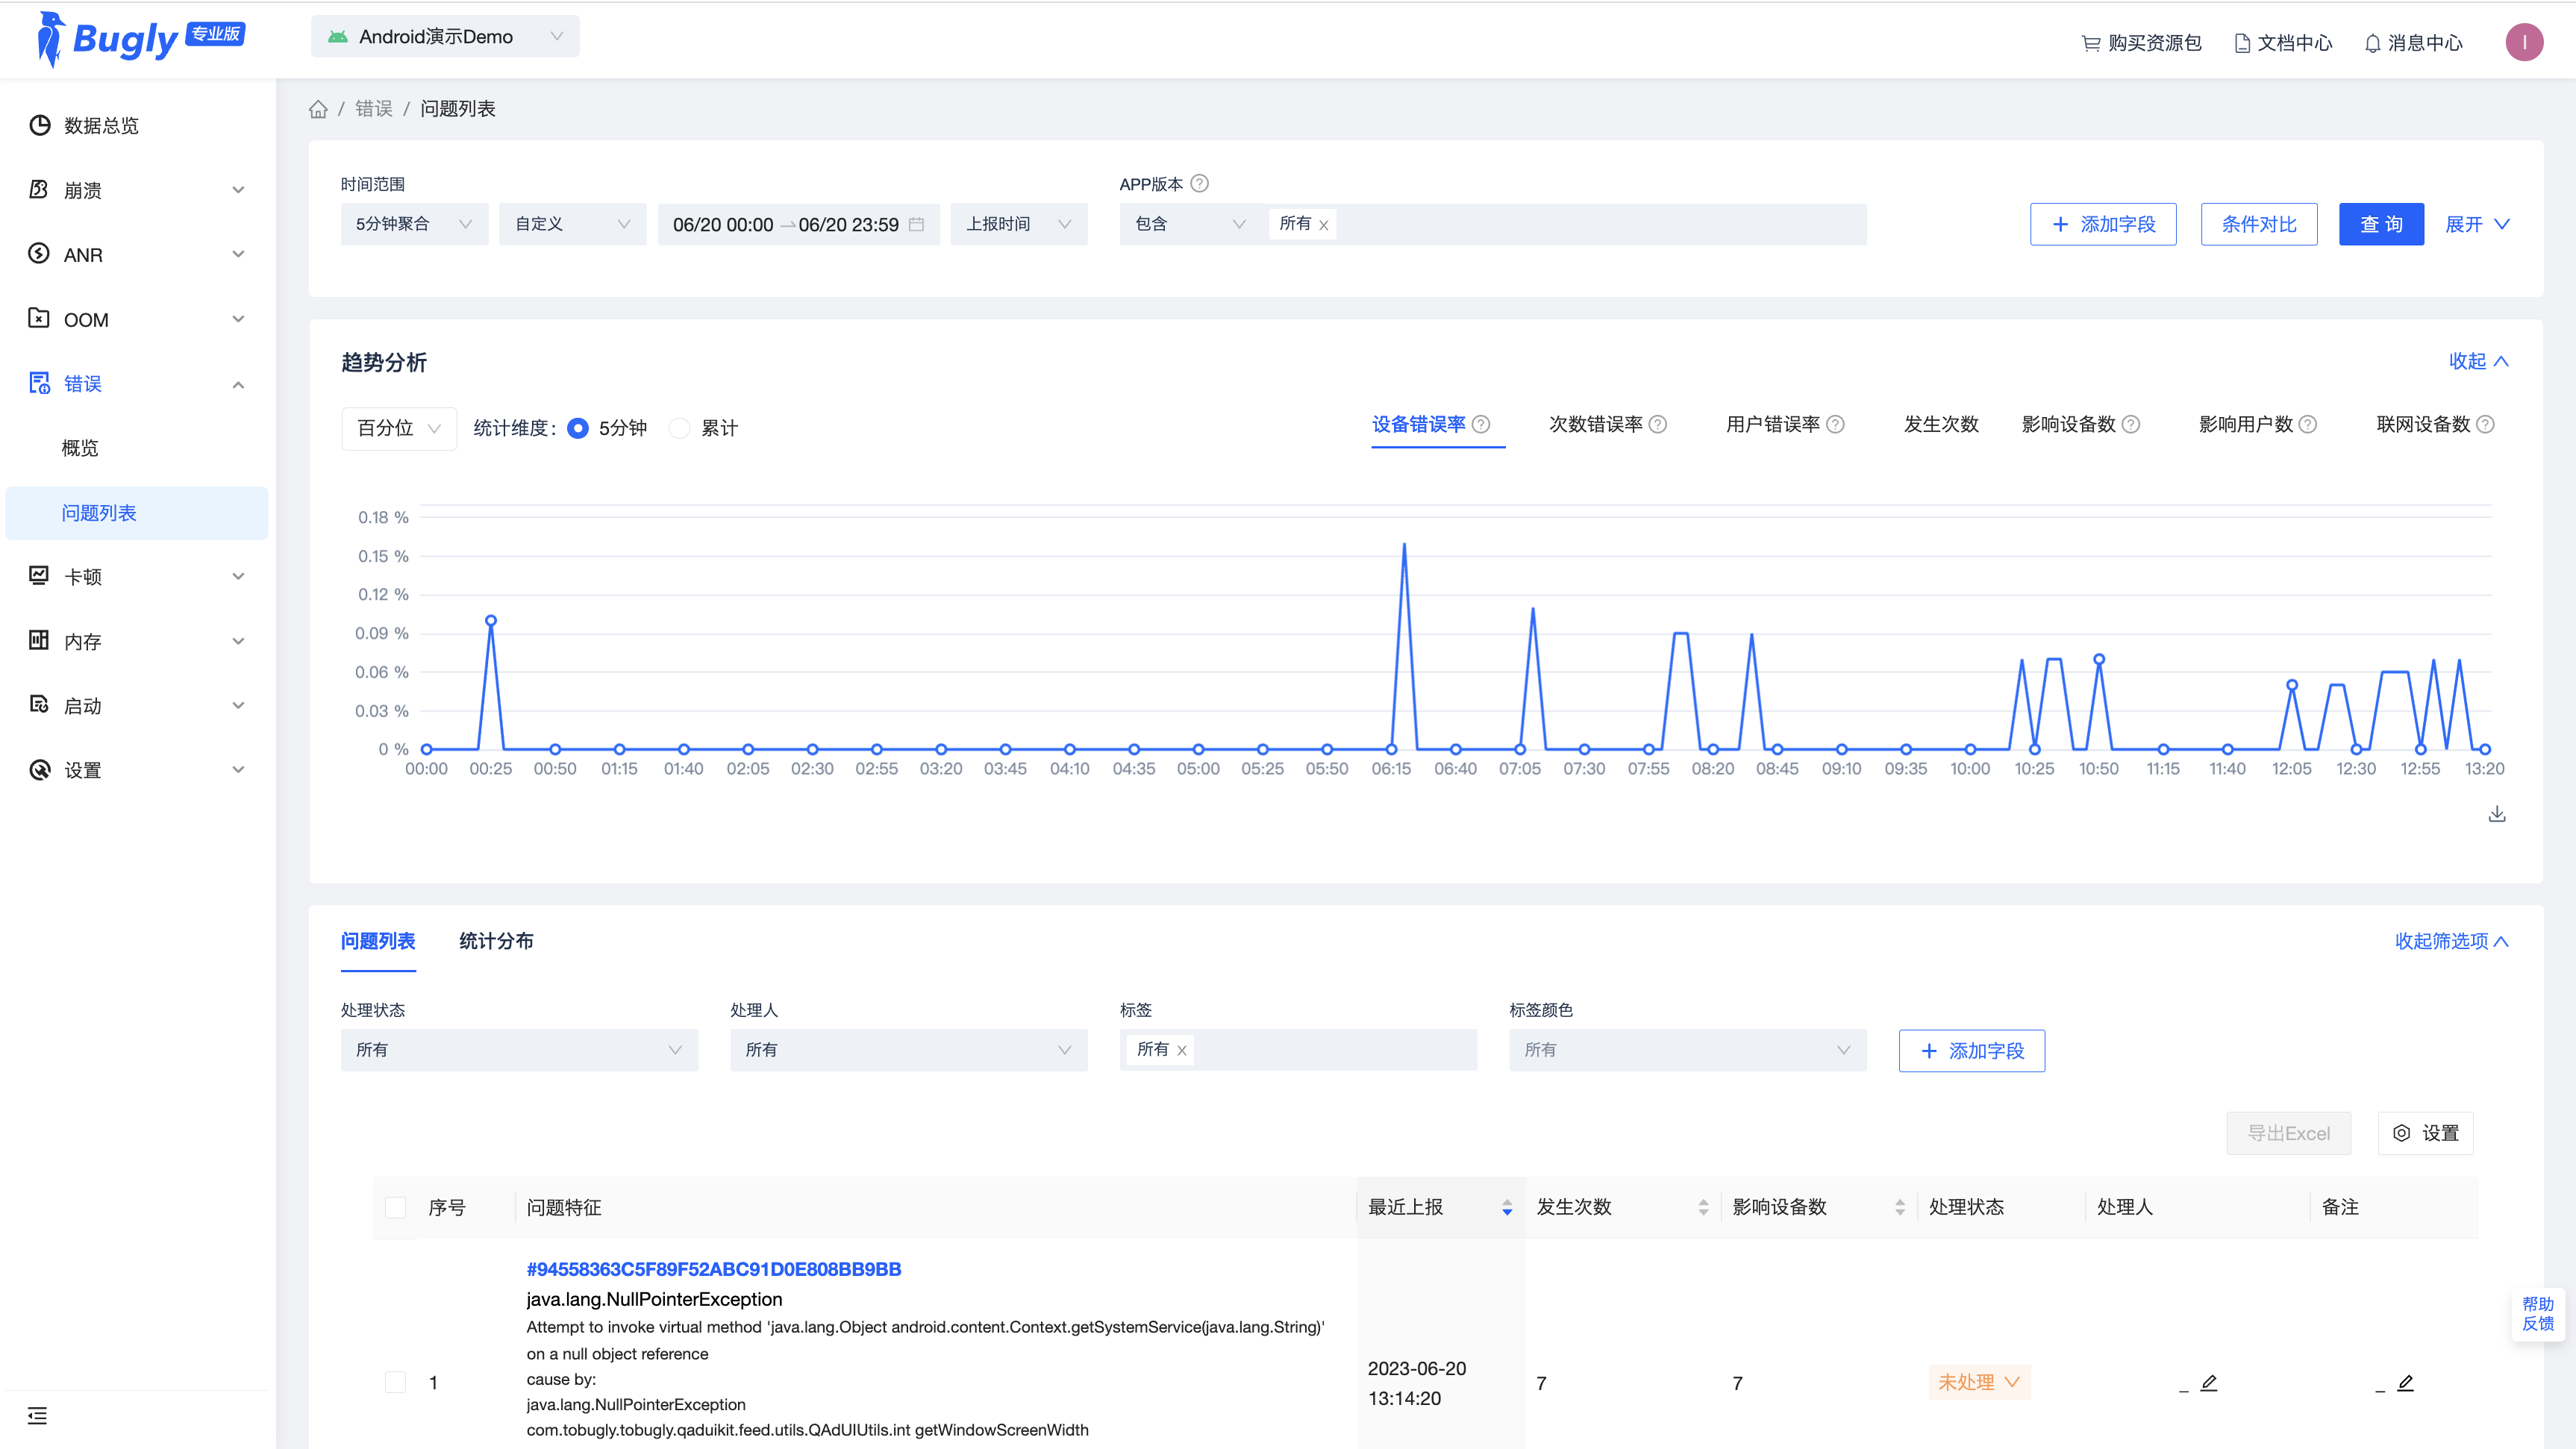Collapse the sidebar menu
This screenshot has height=1449, width=2576.
(37, 1415)
